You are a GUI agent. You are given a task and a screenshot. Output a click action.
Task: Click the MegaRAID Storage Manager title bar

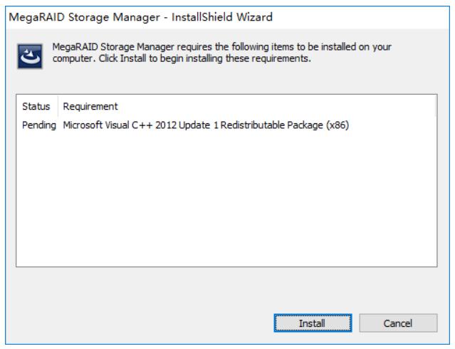click(228, 17)
